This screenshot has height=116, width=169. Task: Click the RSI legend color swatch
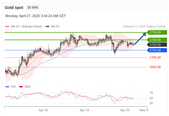tap(7, 87)
